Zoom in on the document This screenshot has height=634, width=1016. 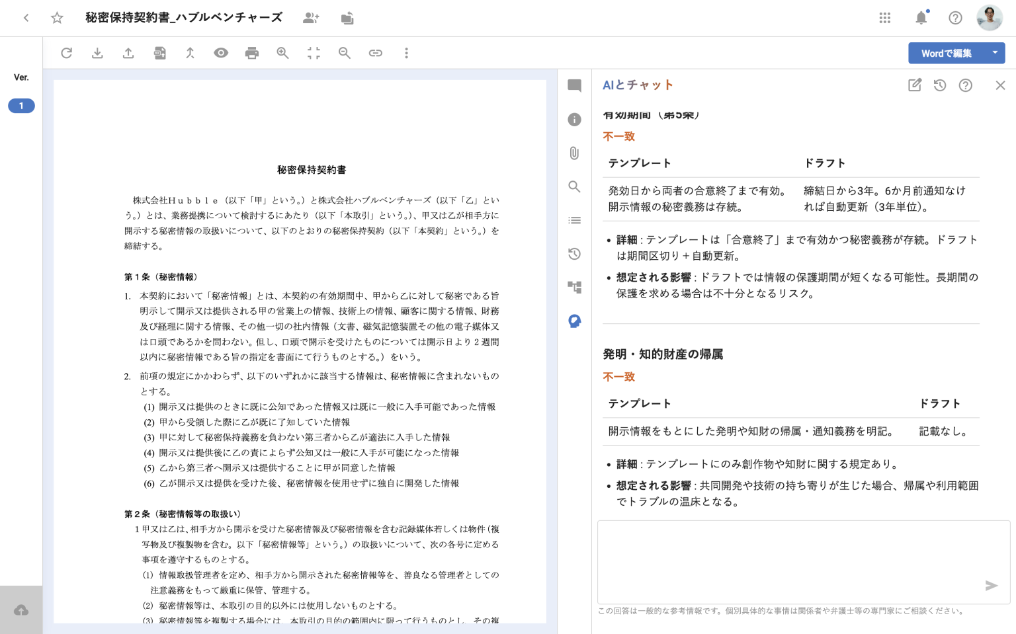[282, 53]
